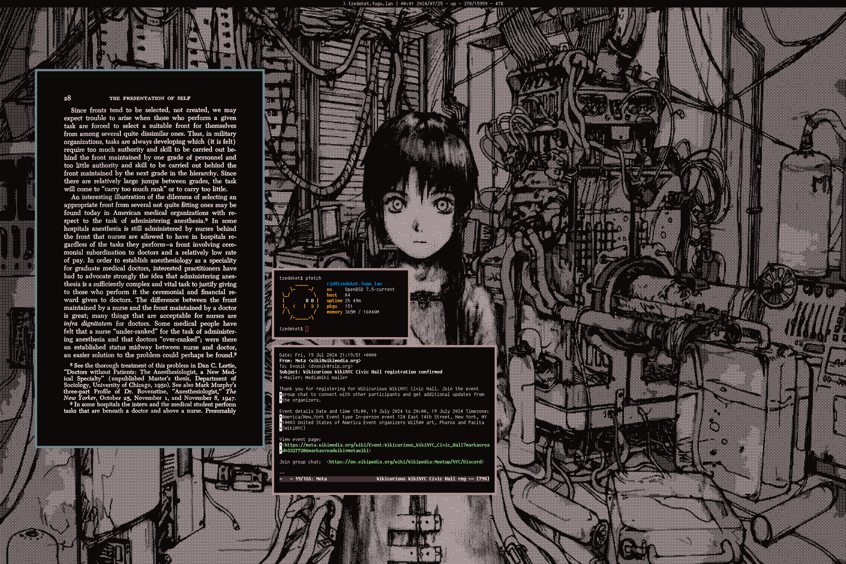Click the pufferfish ASCII art logo
846x564 pixels.
click(300, 302)
